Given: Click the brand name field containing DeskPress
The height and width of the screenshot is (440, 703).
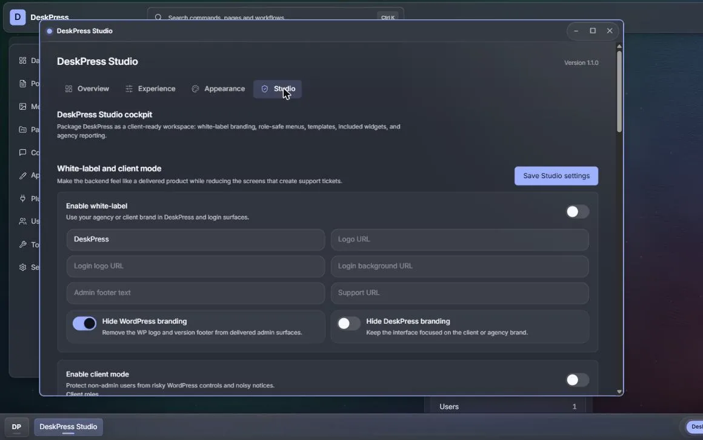Looking at the screenshot, I should pyautogui.click(x=196, y=239).
